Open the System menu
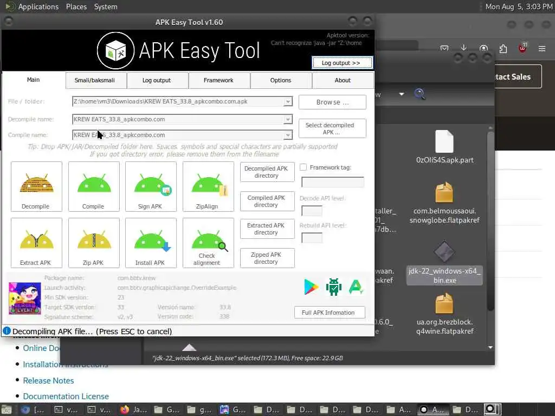 [106, 6]
